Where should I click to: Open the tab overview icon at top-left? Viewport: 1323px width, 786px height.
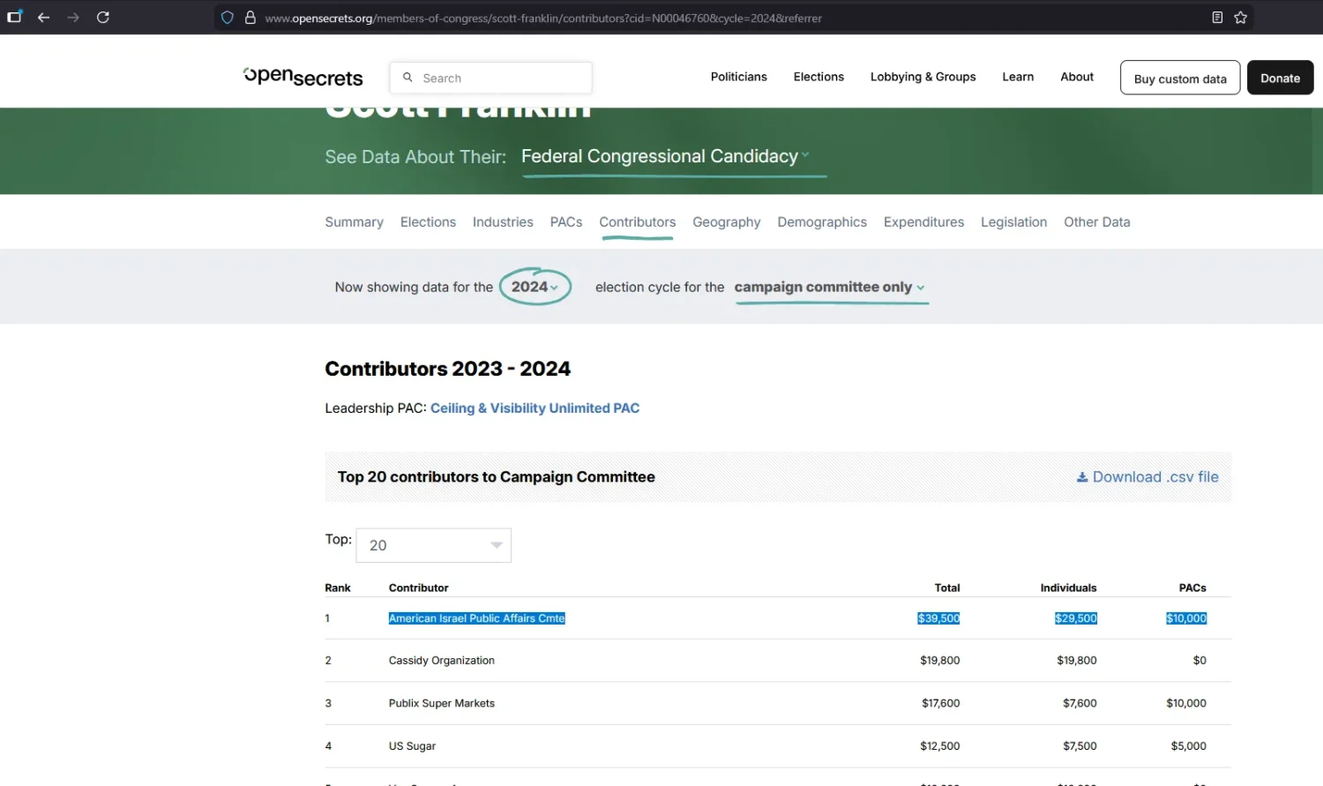(14, 17)
